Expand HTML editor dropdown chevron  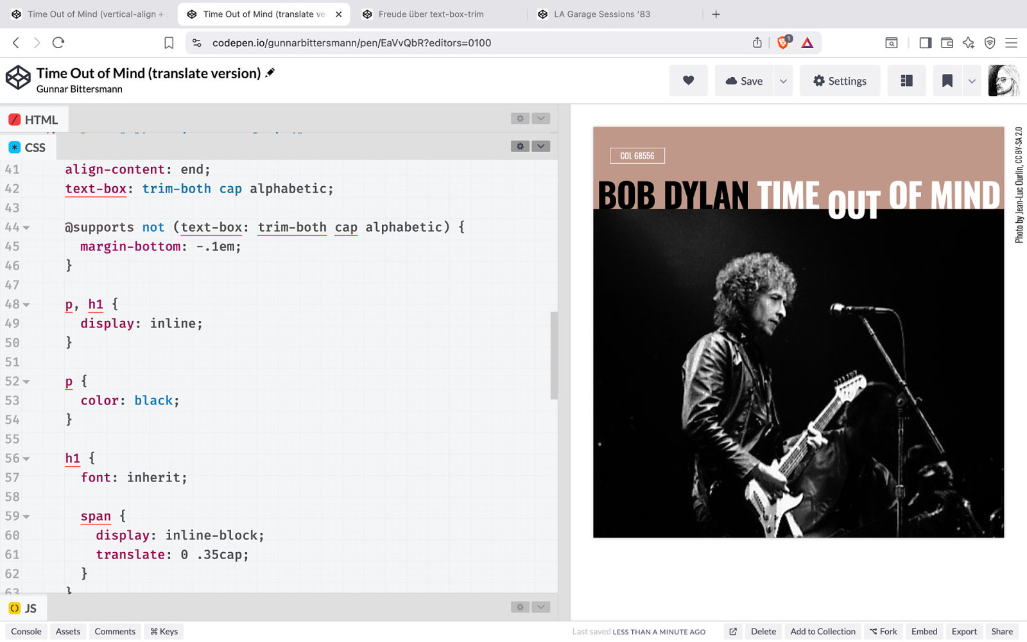[x=541, y=118]
